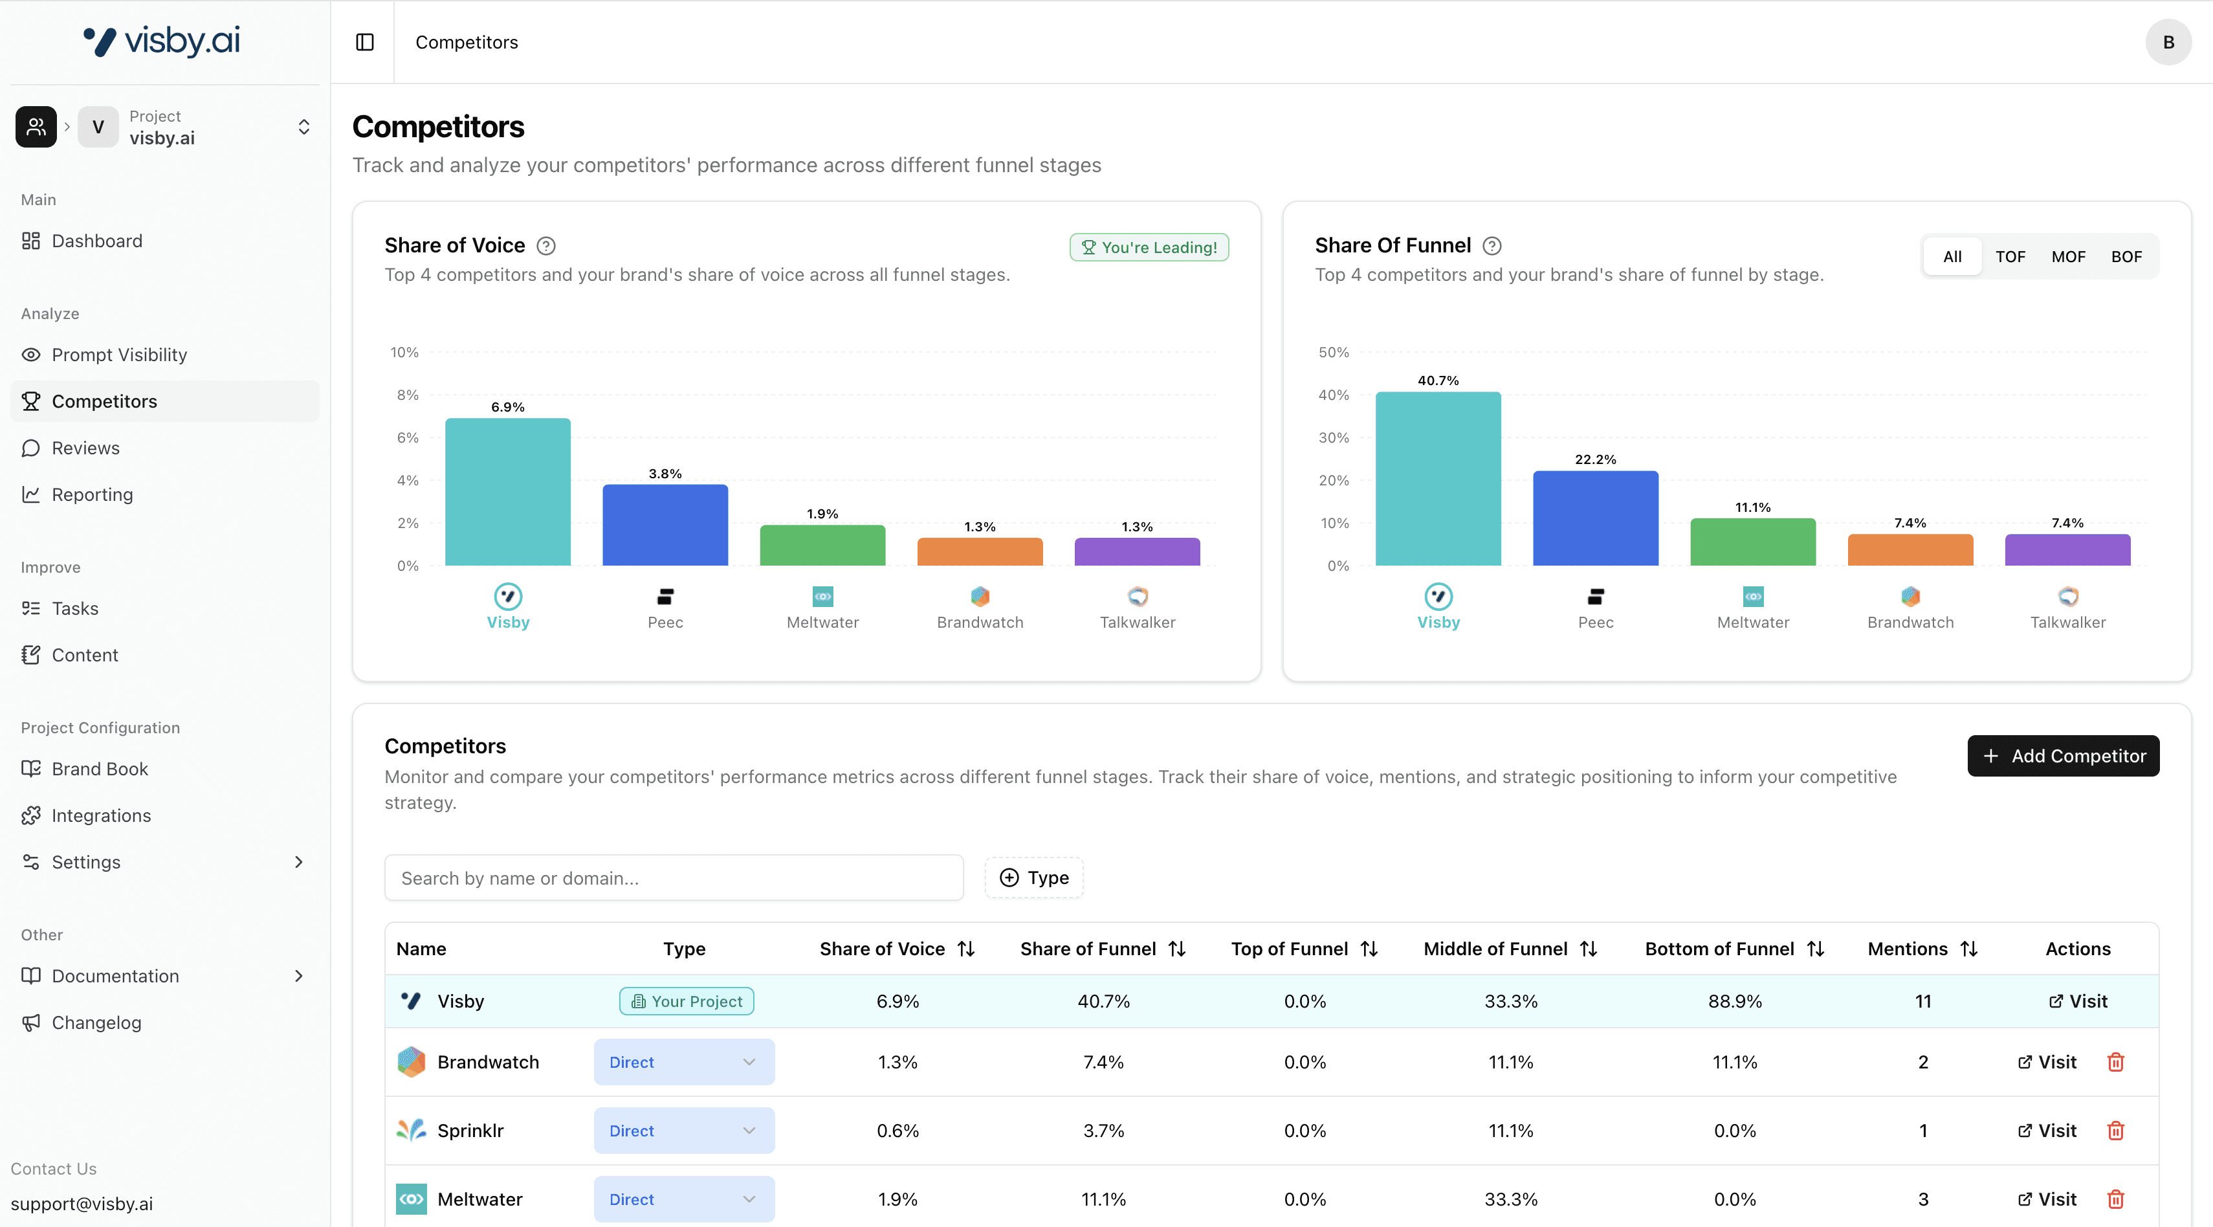The width and height of the screenshot is (2213, 1227).
Task: Open the Share of Voice help icon
Action: [545, 246]
